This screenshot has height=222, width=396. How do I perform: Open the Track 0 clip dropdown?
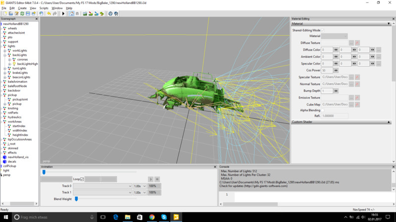click(102, 186)
